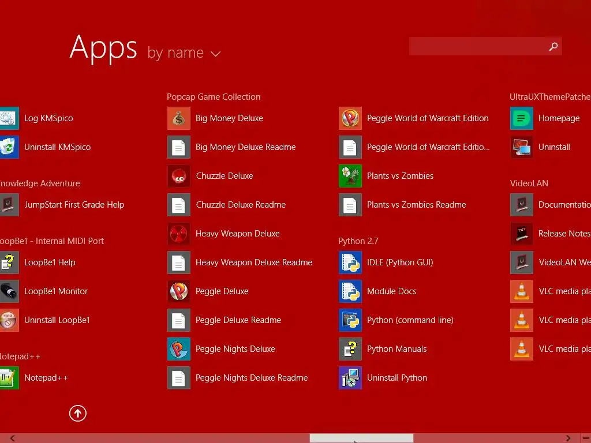The image size is (591, 443).
Task: Open Big Money Deluxe game icon
Action: pos(179,118)
